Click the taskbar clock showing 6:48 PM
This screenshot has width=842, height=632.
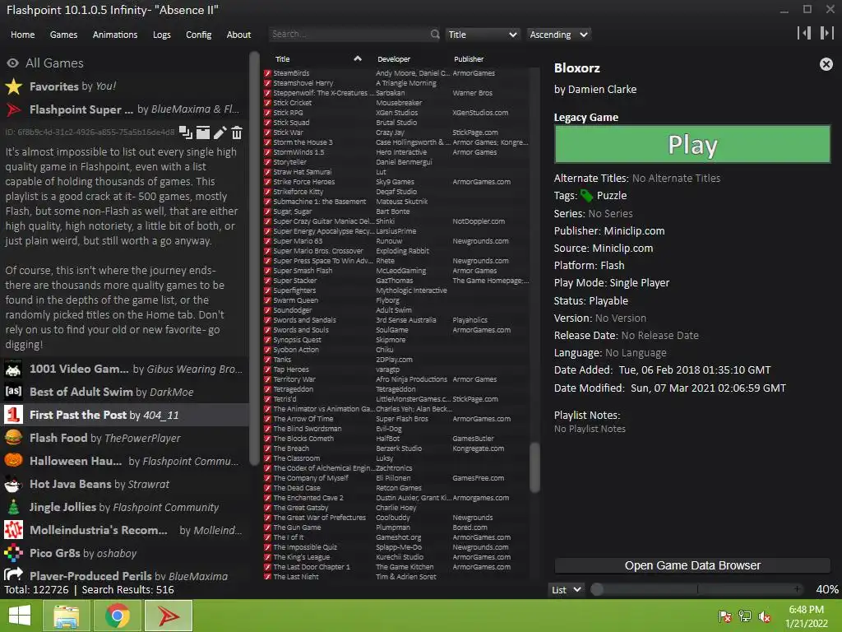pyautogui.click(x=806, y=616)
